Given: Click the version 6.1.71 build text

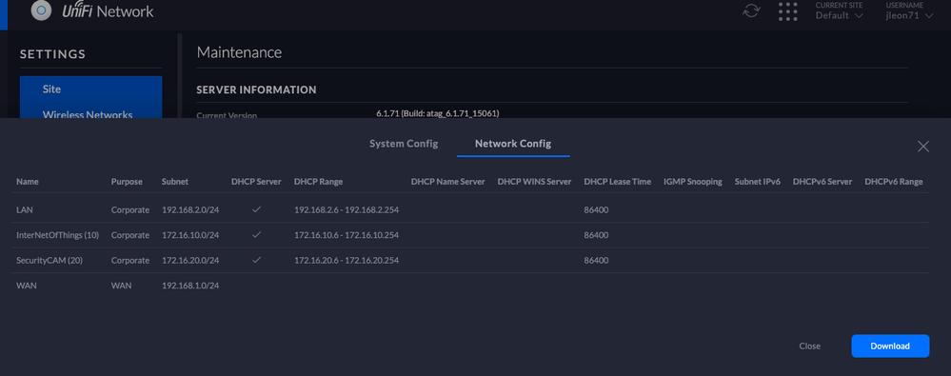Looking at the screenshot, I should pos(437,113).
